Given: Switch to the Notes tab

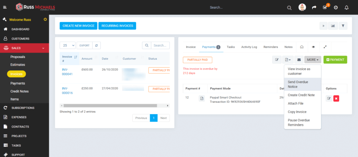Looking at the screenshot, I should pyautogui.click(x=288, y=47).
